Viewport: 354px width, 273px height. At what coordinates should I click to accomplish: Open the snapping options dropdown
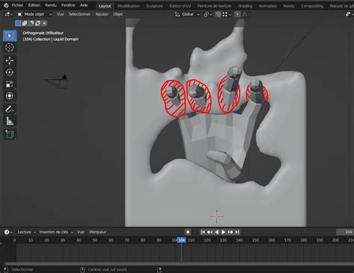[x=227, y=14]
